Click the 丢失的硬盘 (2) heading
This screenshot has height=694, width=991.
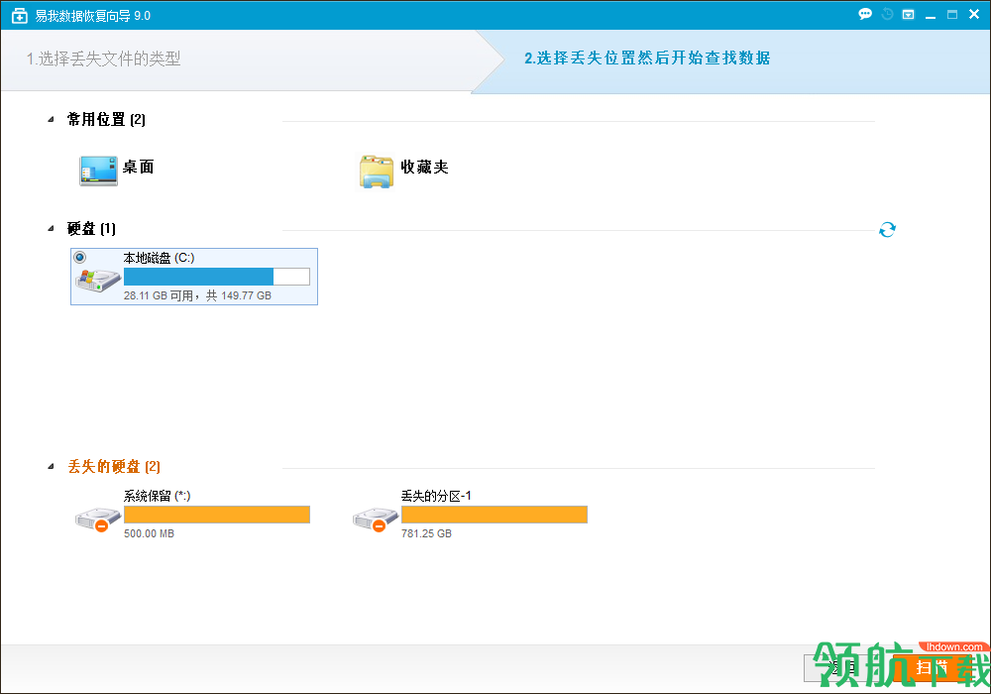[x=114, y=466]
